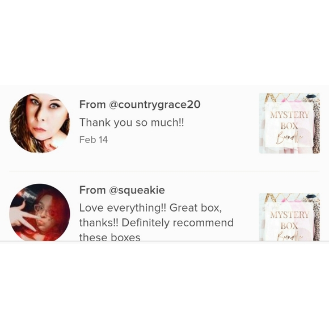Tap the peace-sign hand in squeakie's avatar
This screenshot has height=329, width=329.
[24, 216]
